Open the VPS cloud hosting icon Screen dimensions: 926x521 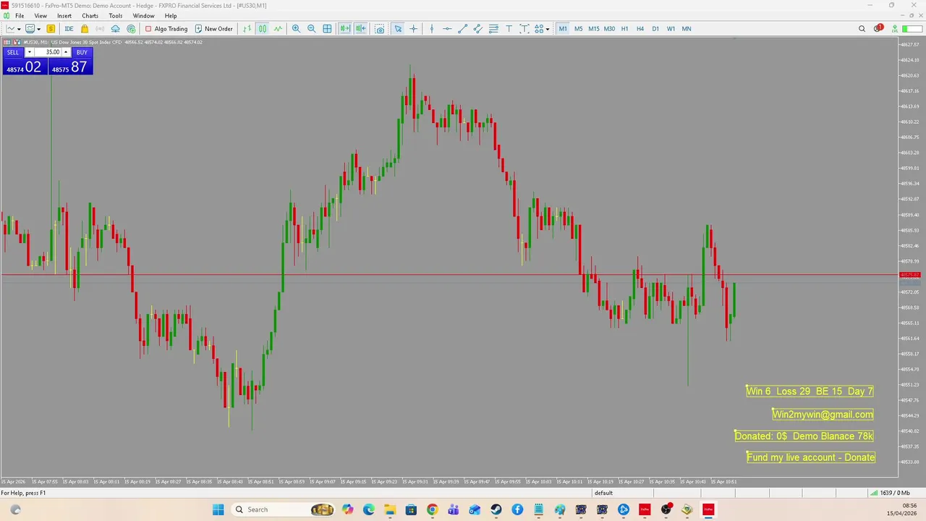pos(115,29)
